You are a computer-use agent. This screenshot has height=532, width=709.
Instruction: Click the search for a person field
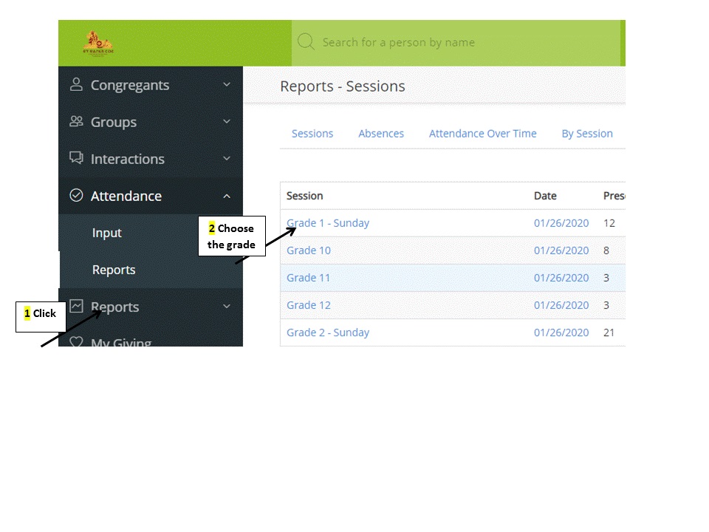[456, 43]
